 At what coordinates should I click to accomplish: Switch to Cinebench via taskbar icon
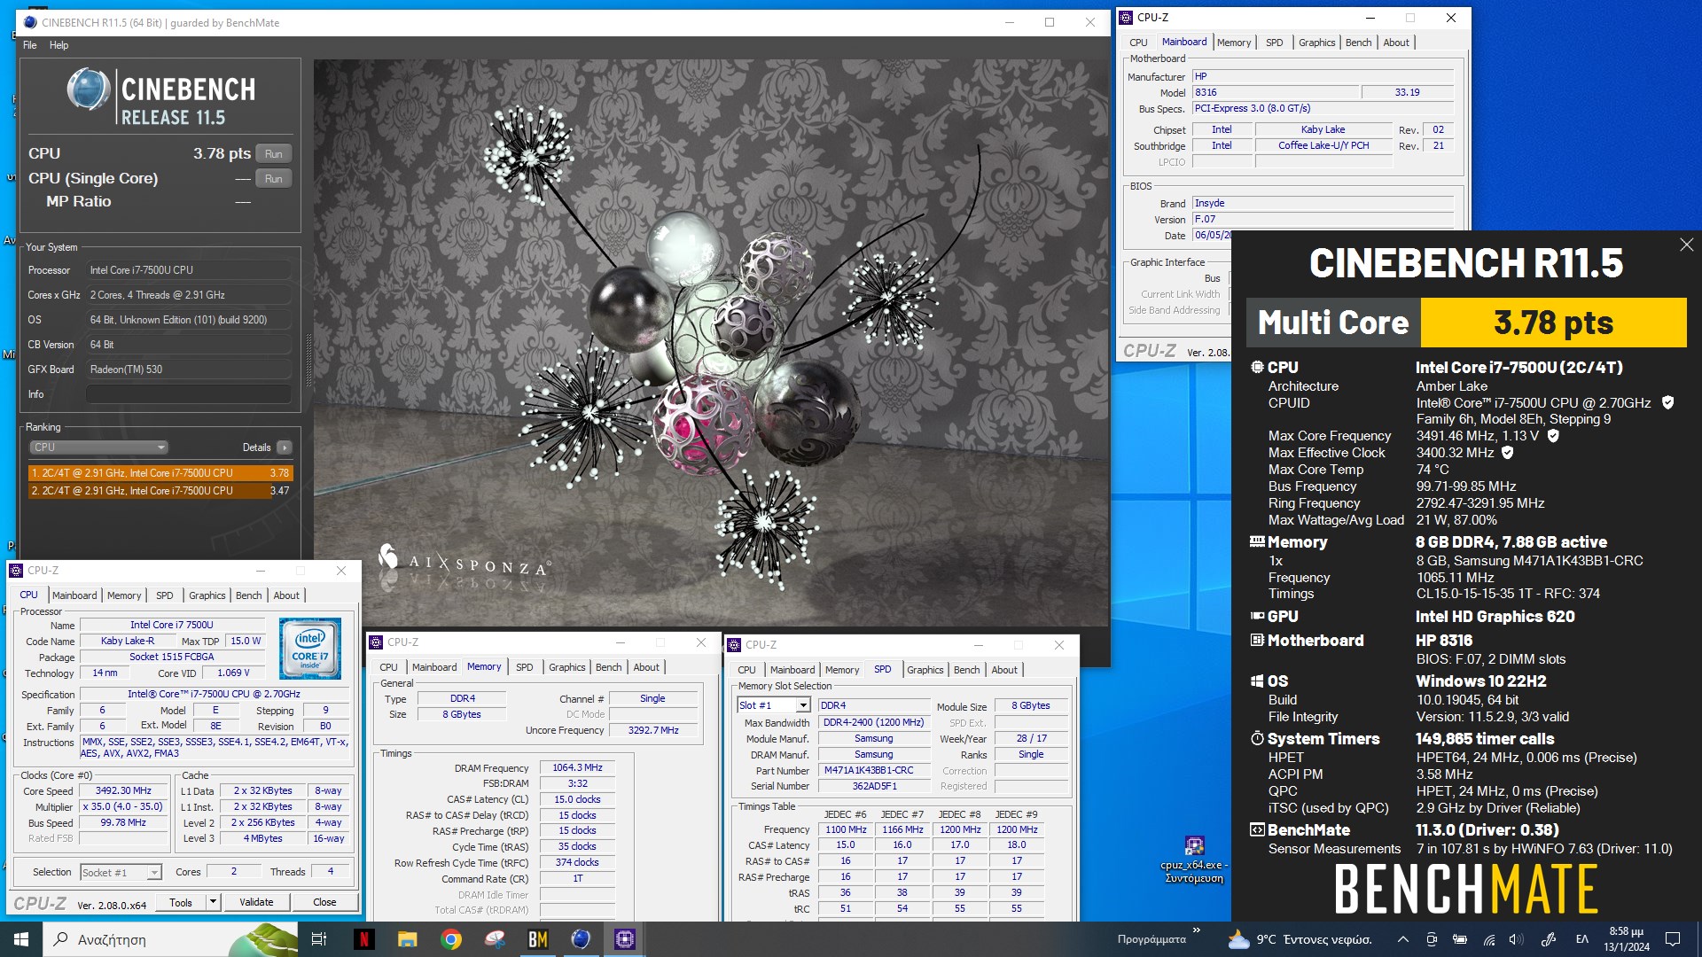point(582,939)
